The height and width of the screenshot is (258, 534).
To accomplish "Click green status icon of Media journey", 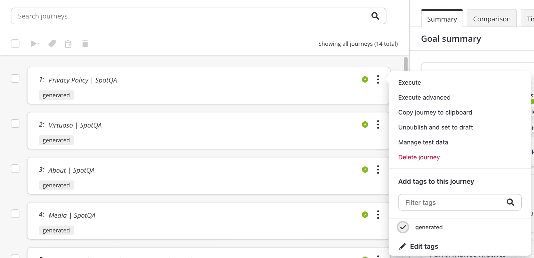I will pyautogui.click(x=365, y=215).
